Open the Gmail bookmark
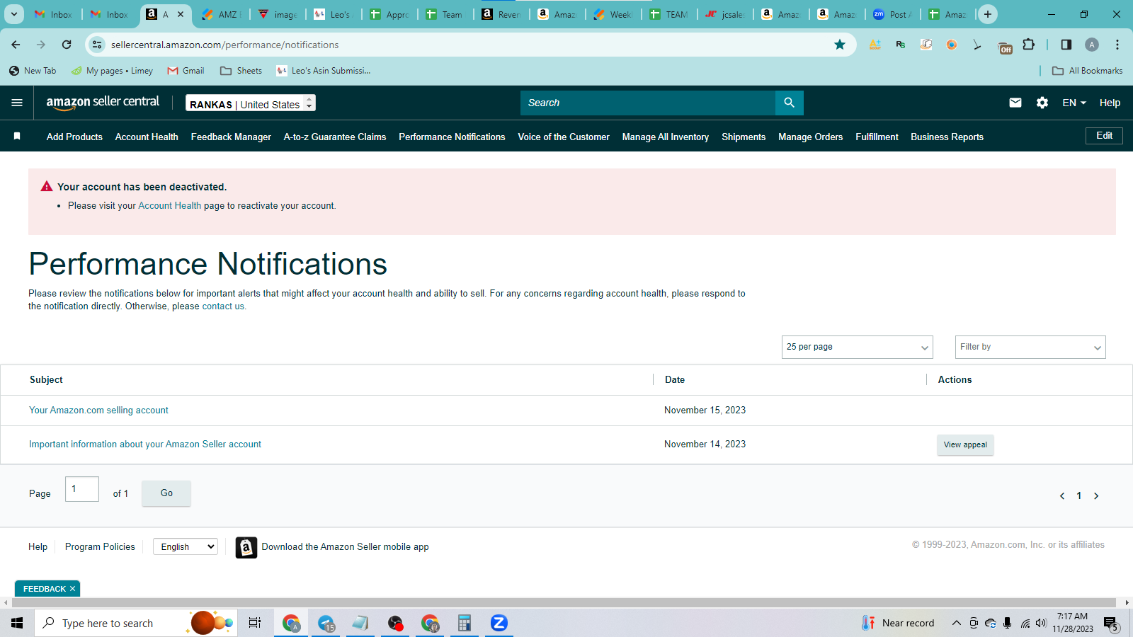This screenshot has height=637, width=1133. pyautogui.click(x=186, y=71)
